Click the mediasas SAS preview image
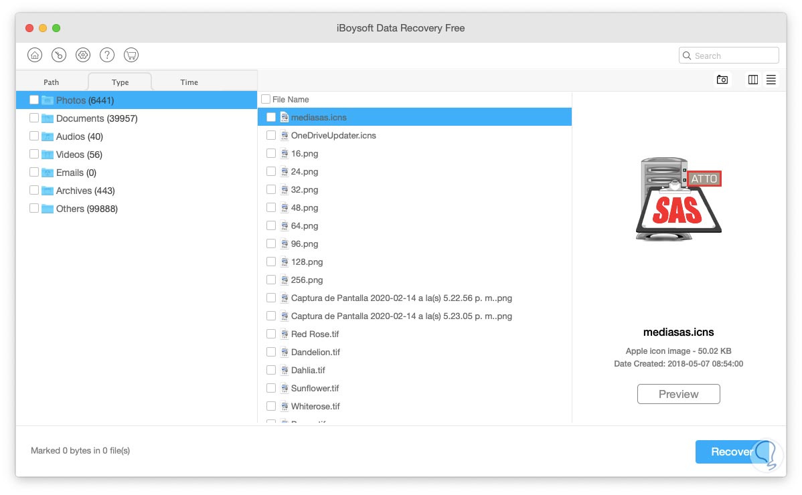This screenshot has height=495, width=802. click(x=678, y=199)
